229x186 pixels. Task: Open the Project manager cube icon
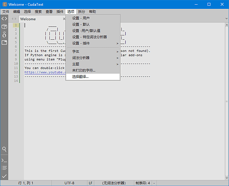click(4, 26)
